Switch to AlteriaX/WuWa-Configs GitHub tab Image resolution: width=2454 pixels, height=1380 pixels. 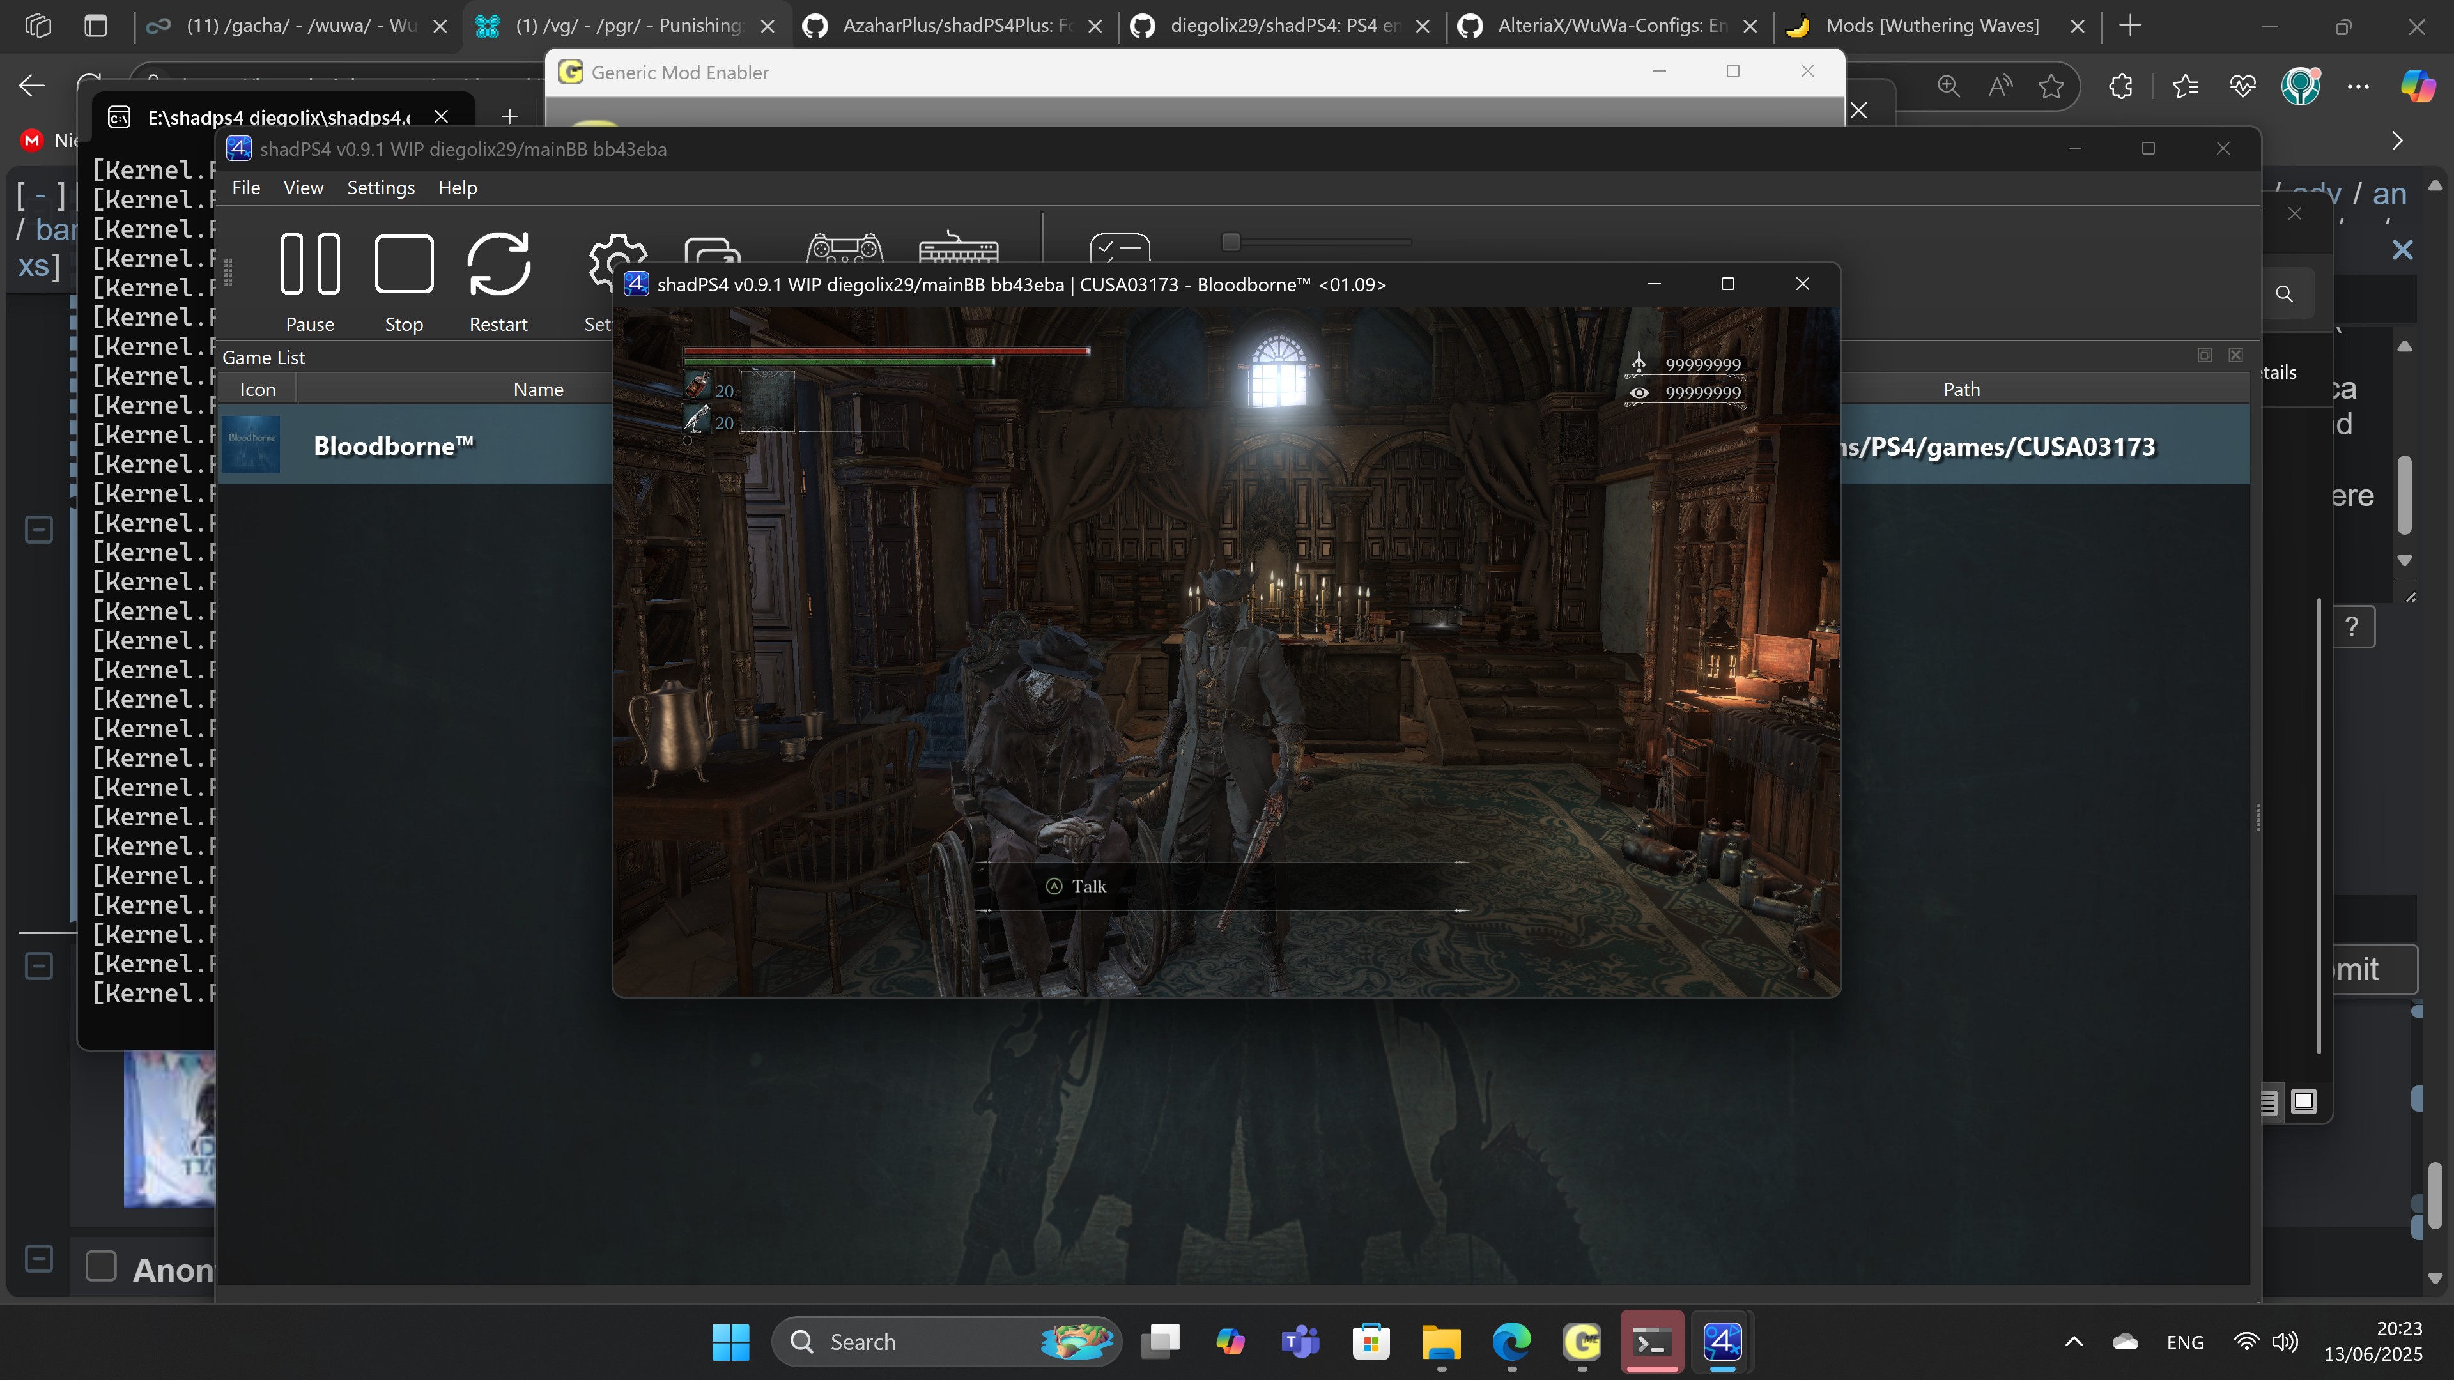pyautogui.click(x=1608, y=26)
